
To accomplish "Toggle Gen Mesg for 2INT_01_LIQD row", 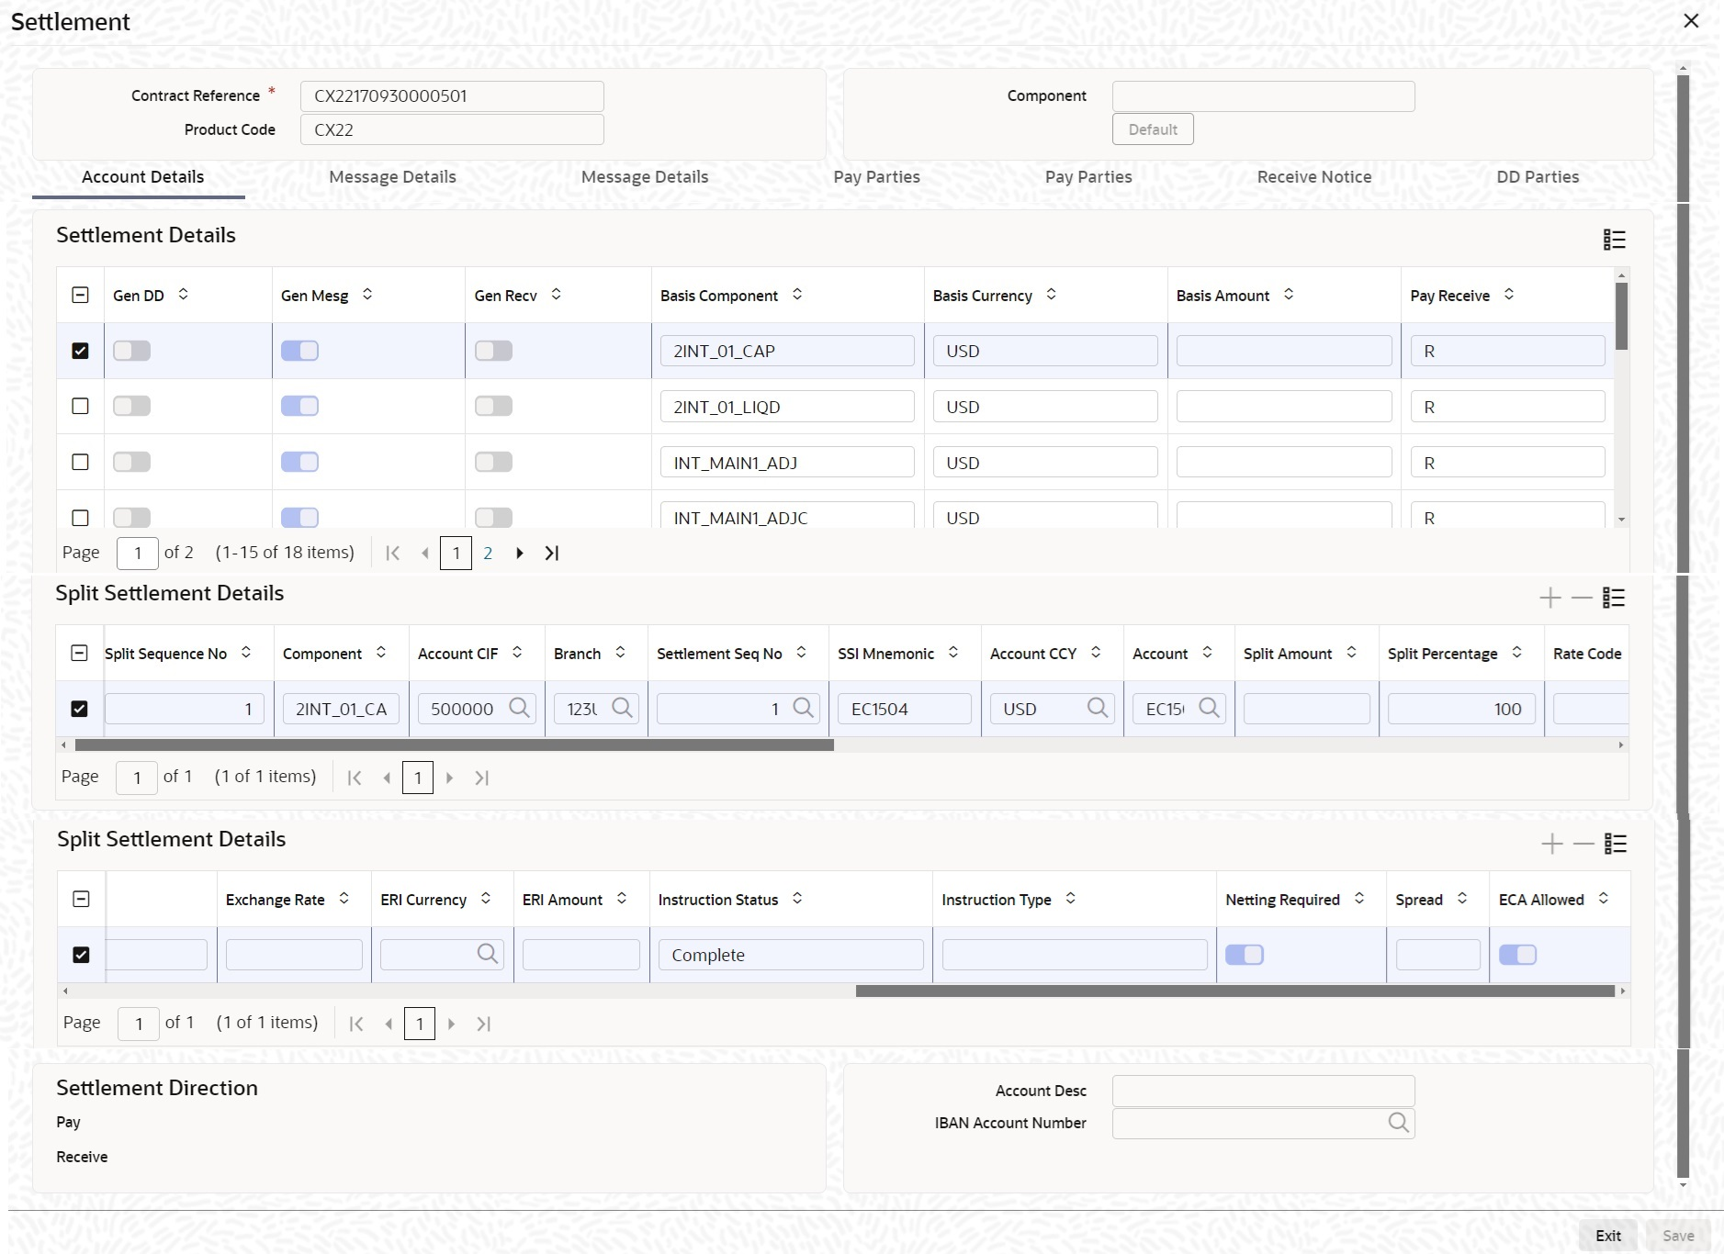I will coord(300,406).
